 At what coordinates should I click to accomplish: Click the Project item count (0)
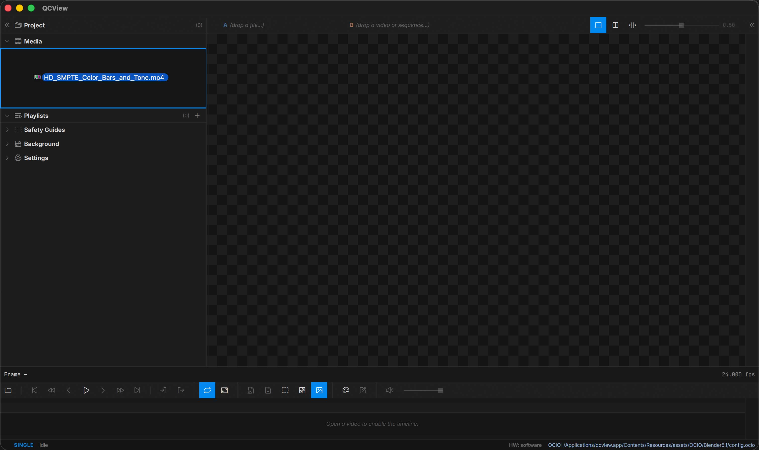199,25
